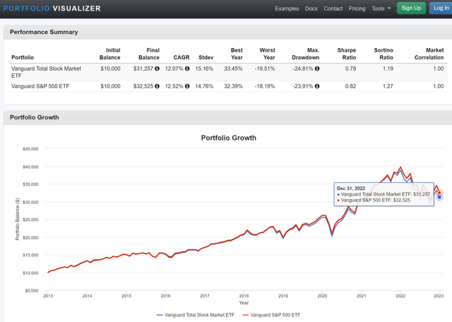Screen dimensions: 452x322
Task: Click the Stdev column header
Action: (206, 57)
